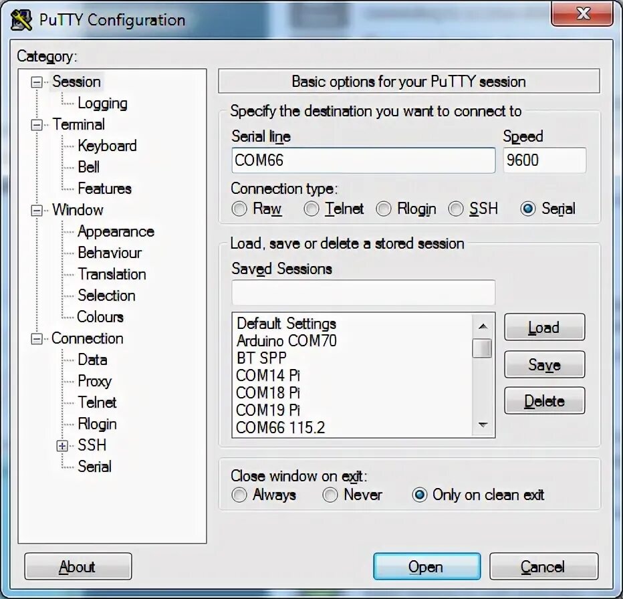Open the Appearance category
This screenshot has width=623, height=599.
coord(116,231)
